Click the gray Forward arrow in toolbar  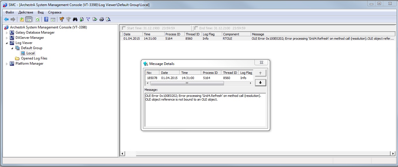(13, 19)
